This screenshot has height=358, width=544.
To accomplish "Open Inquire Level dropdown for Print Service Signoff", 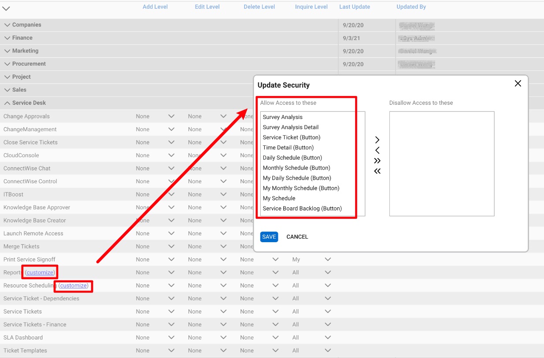I will pos(328,259).
